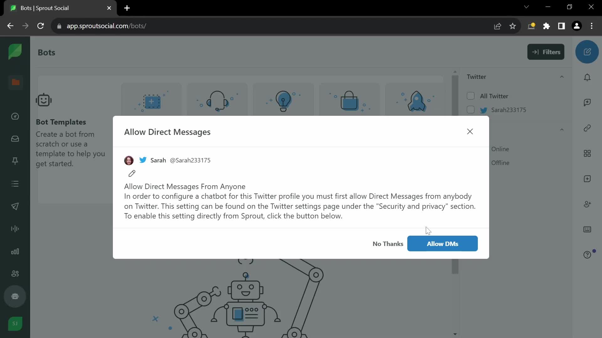Click the send/paper plane sidebar icon
This screenshot has width=602, height=338.
15,206
